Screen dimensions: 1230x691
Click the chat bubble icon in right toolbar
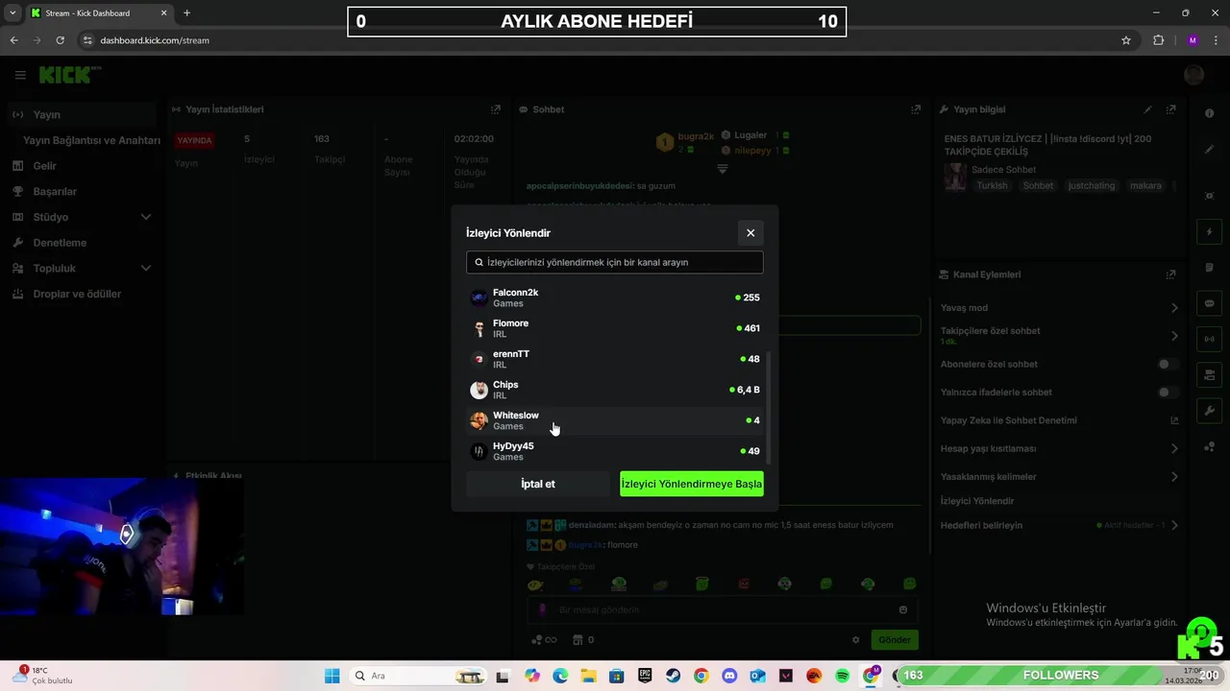1209,303
